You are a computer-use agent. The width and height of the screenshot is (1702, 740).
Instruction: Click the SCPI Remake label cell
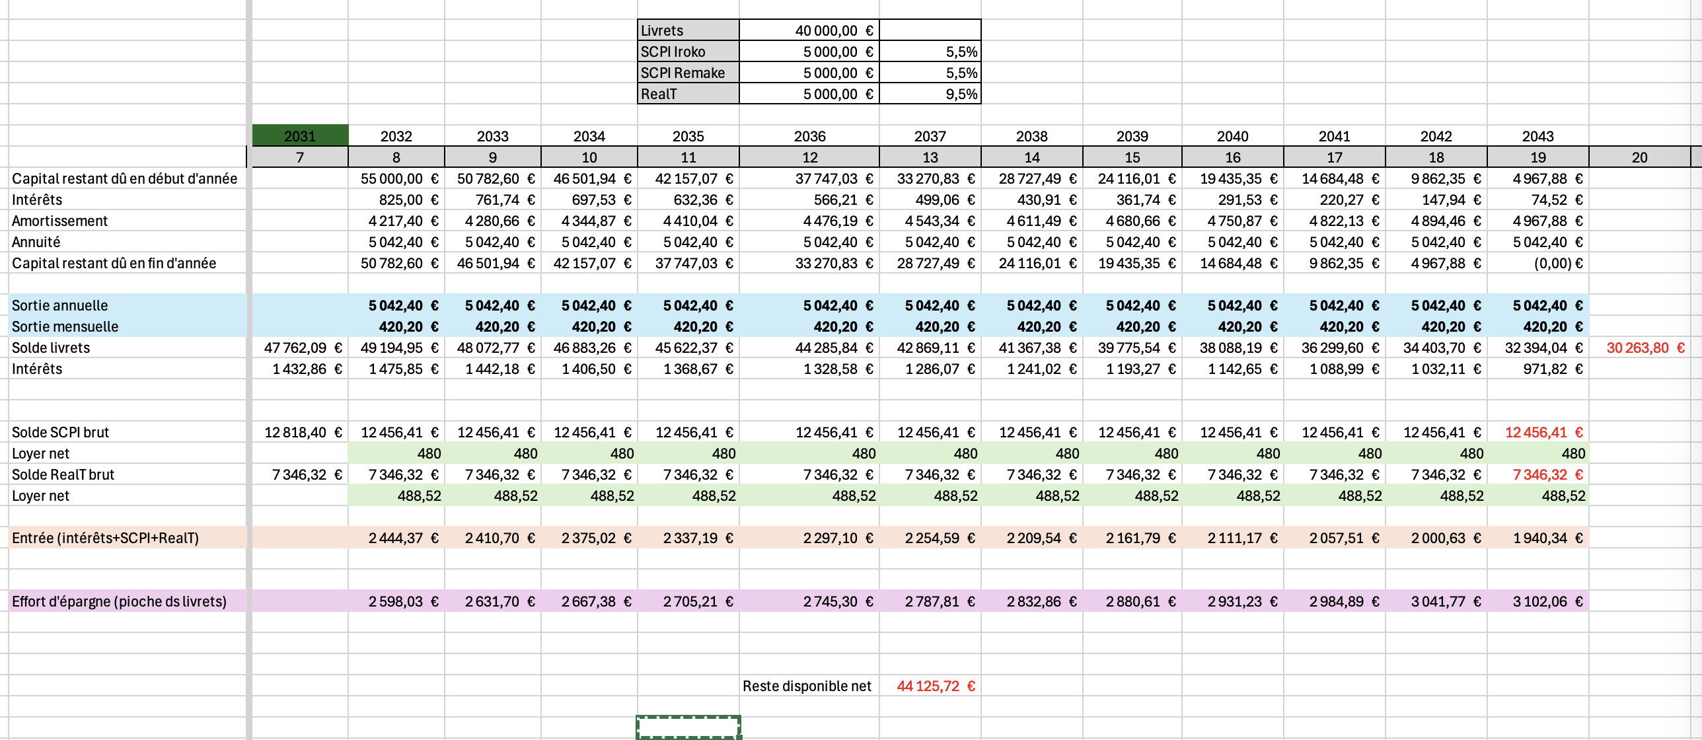click(x=687, y=73)
